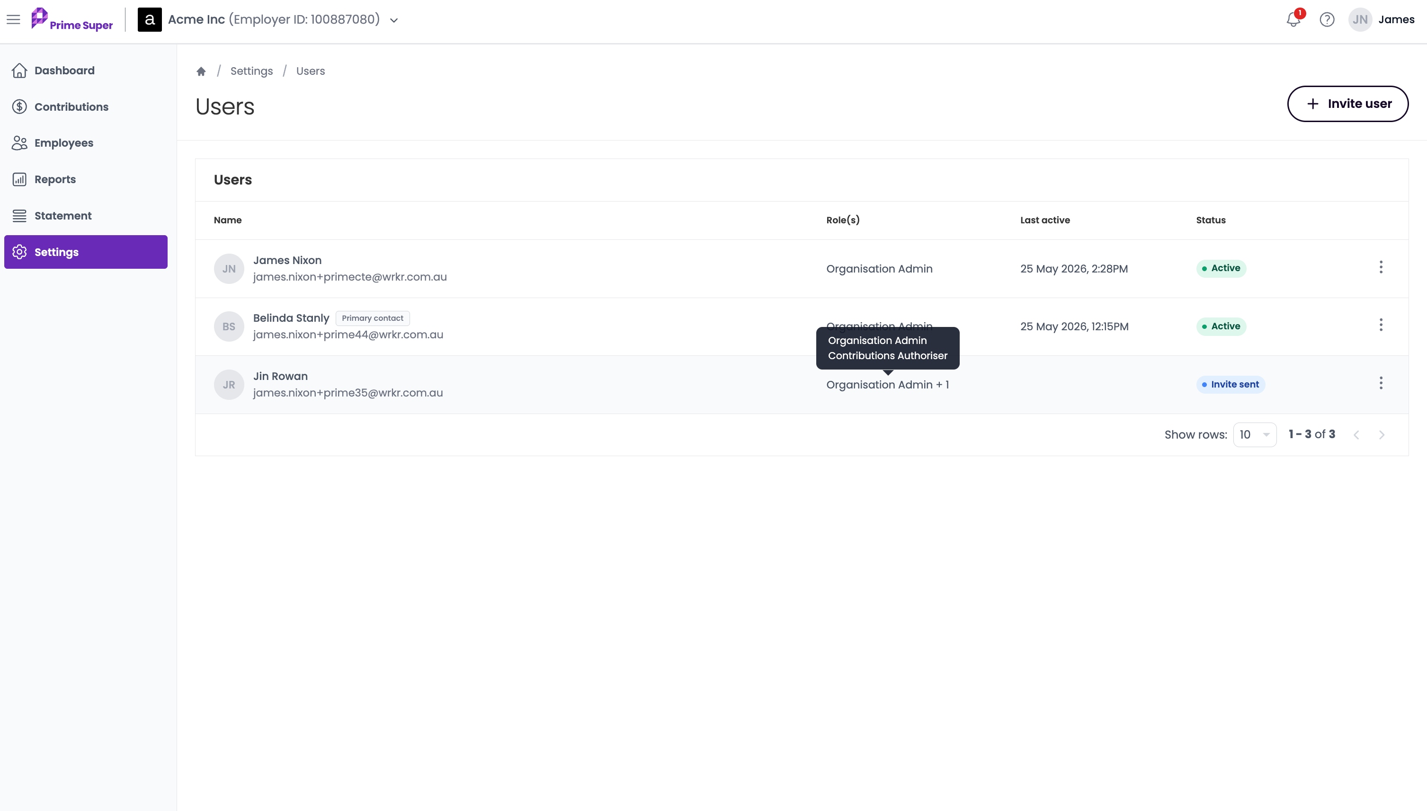Click the Name column header
Image resolution: width=1427 pixels, height=811 pixels.
click(x=227, y=220)
